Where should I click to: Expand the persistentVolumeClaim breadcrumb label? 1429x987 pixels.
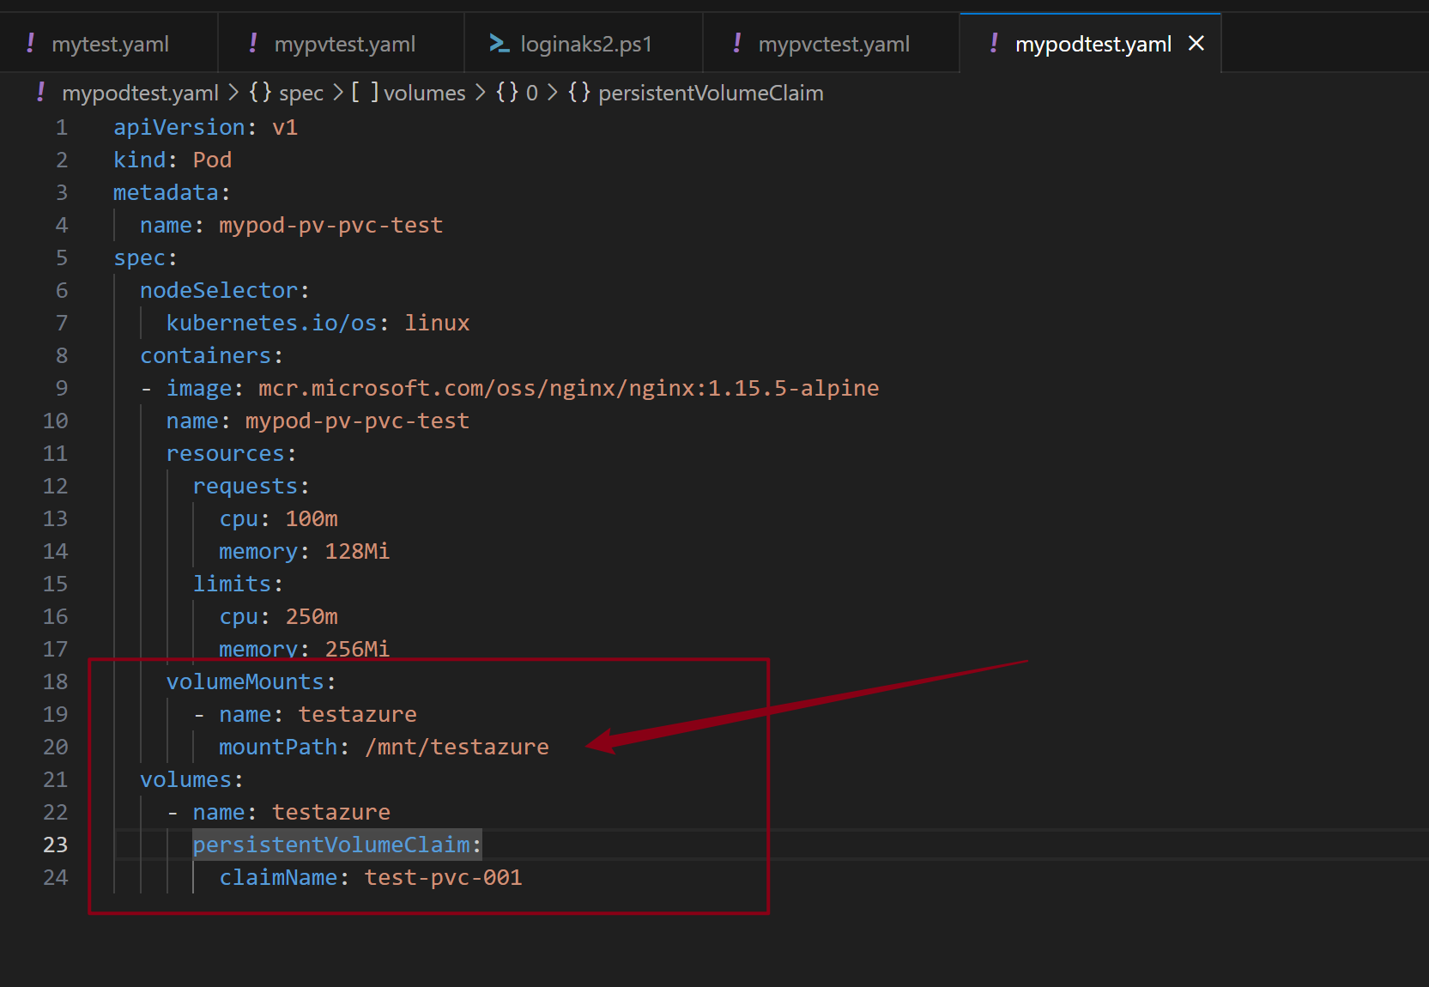pyautogui.click(x=711, y=93)
